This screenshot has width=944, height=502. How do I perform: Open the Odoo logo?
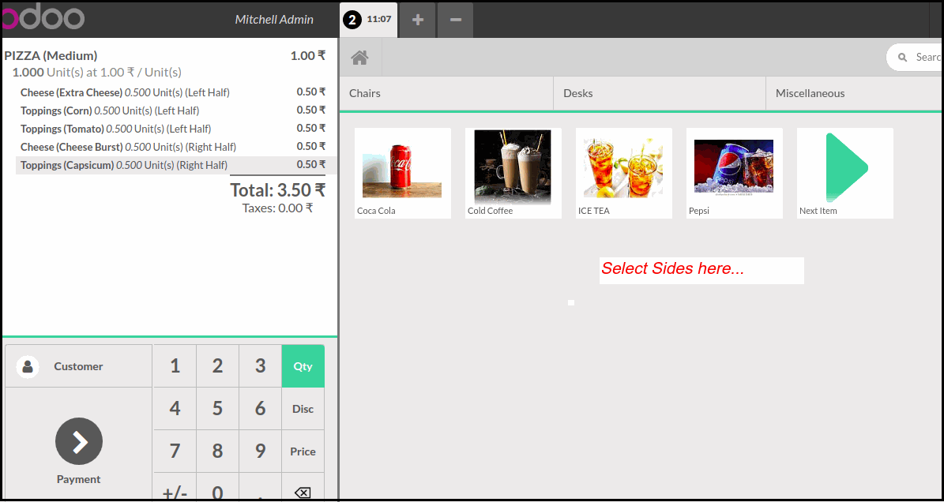(x=42, y=18)
